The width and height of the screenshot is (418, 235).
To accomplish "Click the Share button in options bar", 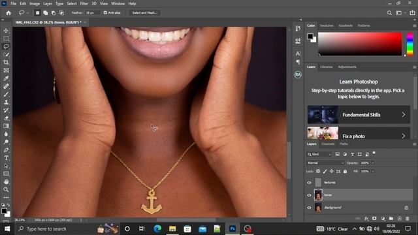I will pos(412,13).
